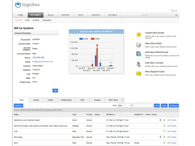195x146 pixels.
Task: Click the blue Quote legend swatch
Action: point(81,39)
